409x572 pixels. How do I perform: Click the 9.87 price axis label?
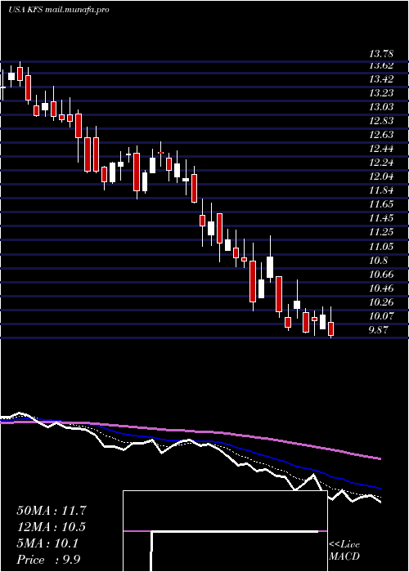(x=380, y=330)
